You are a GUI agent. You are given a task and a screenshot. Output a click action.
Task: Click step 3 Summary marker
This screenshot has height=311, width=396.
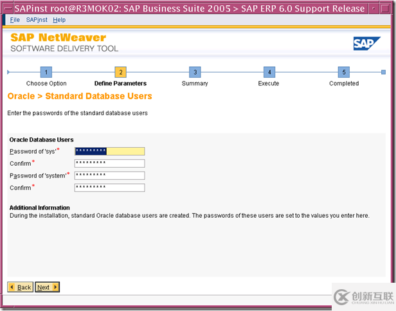pos(195,72)
